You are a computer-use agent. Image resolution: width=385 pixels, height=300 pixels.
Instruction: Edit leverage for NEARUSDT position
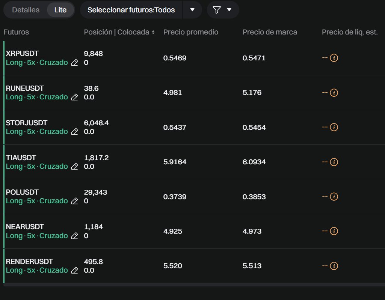(74, 236)
